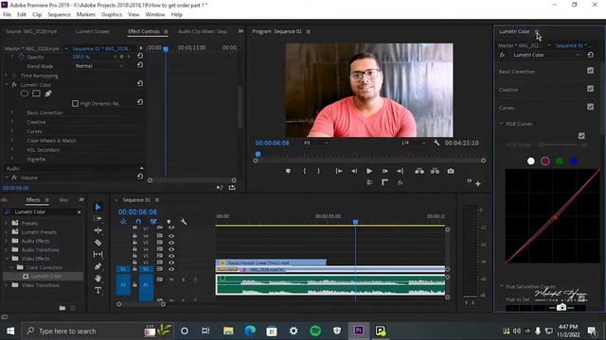This screenshot has height=340, width=606.
Task: Create new custom bin in Effects panel
Action: coord(62,308)
